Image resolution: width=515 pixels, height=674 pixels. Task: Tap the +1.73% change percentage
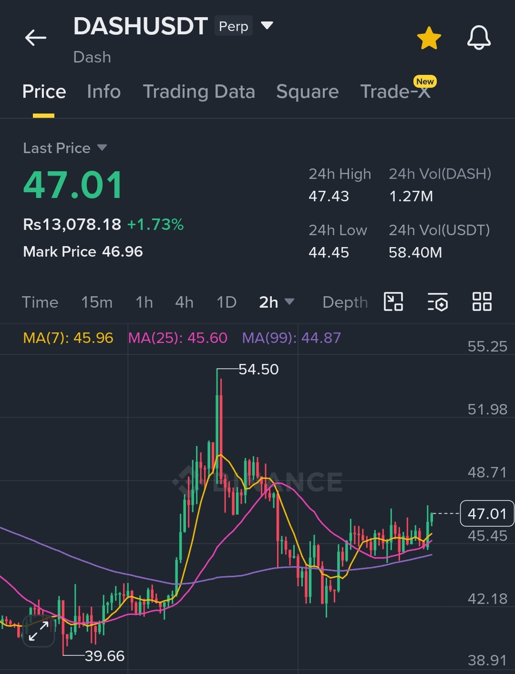tap(155, 225)
